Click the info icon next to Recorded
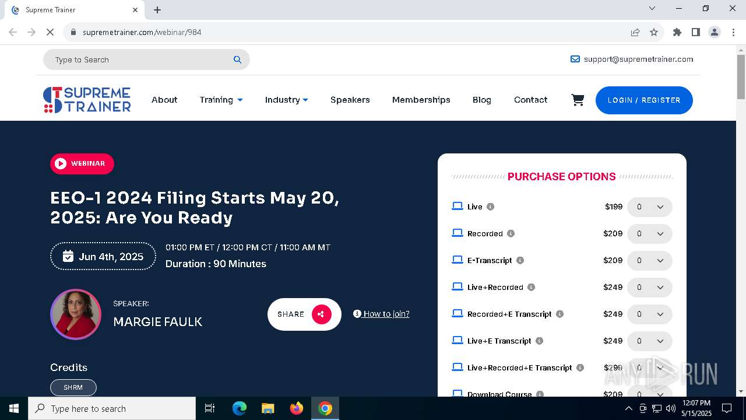746x420 pixels. point(511,233)
